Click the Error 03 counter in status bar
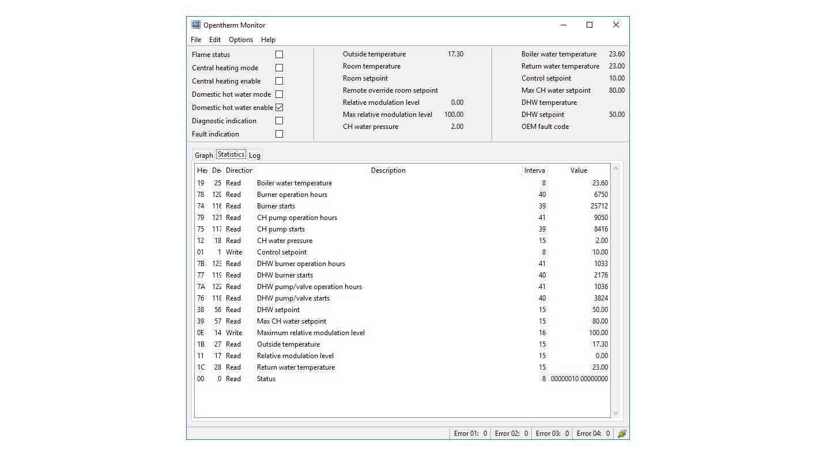This screenshot has height=456, width=816. tap(552, 434)
